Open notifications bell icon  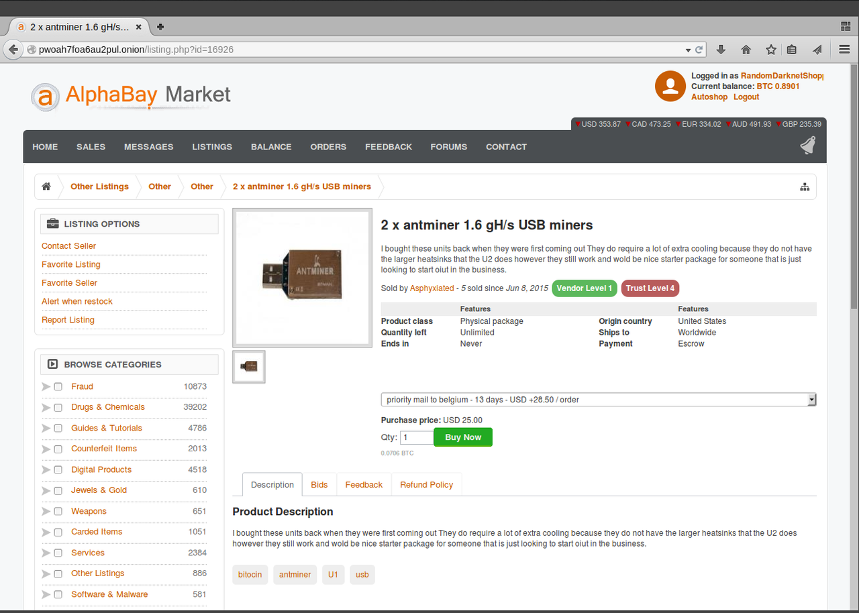click(808, 146)
